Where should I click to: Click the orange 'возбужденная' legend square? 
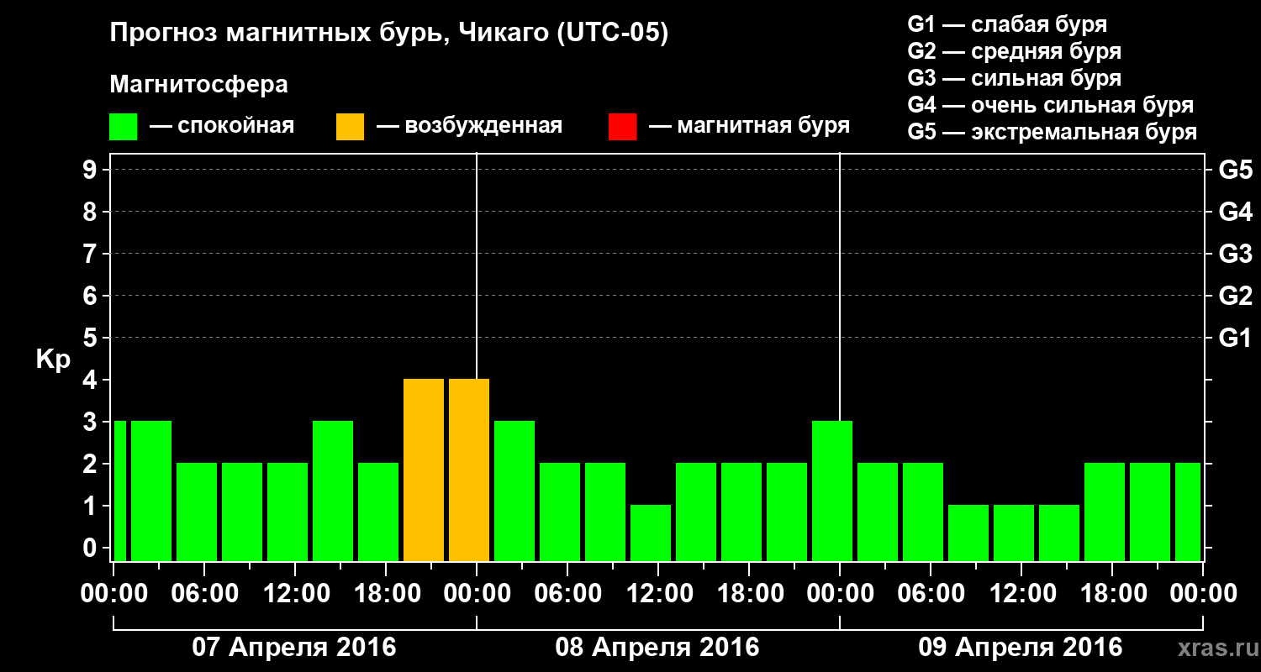tap(350, 127)
